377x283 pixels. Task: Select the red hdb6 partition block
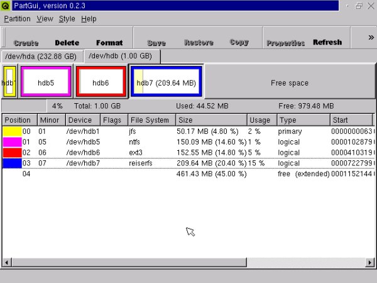click(x=101, y=82)
